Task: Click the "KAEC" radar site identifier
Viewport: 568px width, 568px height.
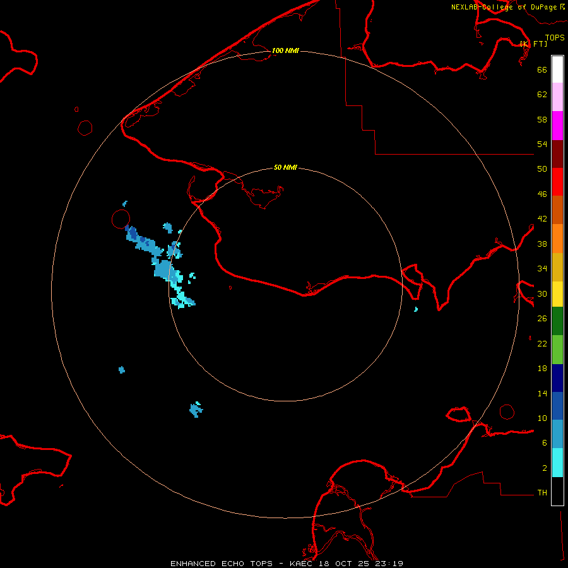Action: [x=302, y=564]
